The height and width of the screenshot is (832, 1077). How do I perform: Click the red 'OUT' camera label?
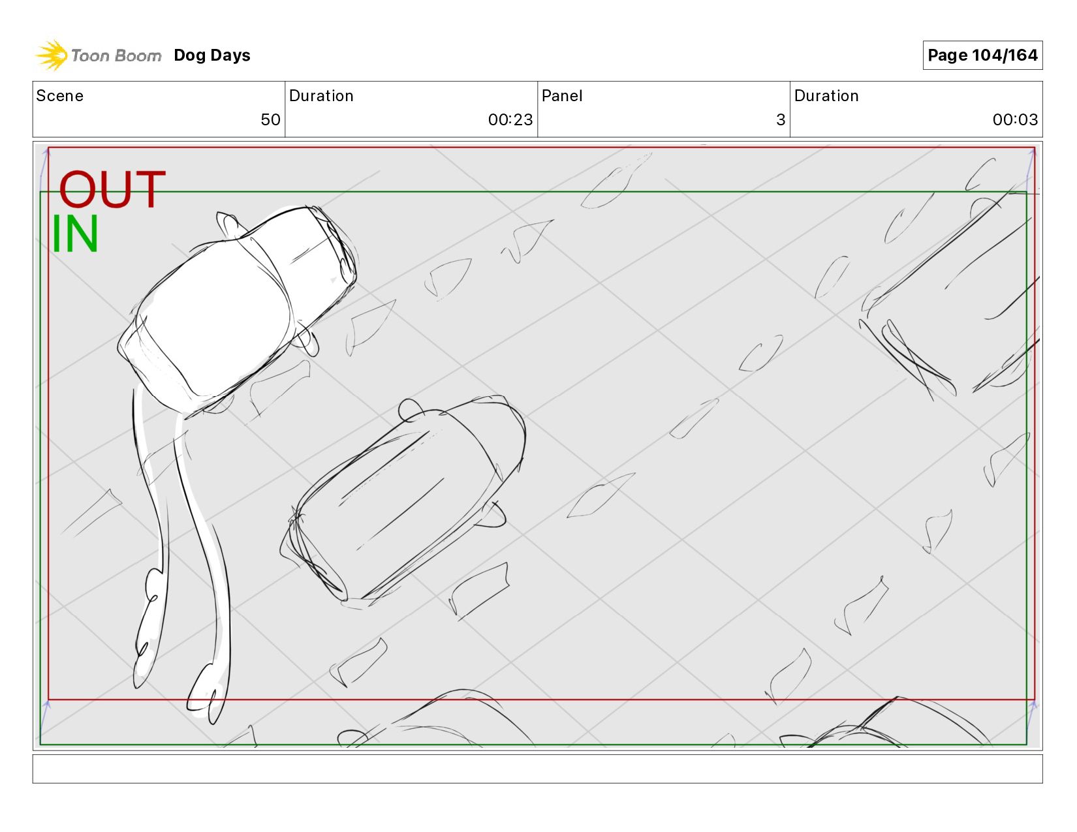(112, 190)
